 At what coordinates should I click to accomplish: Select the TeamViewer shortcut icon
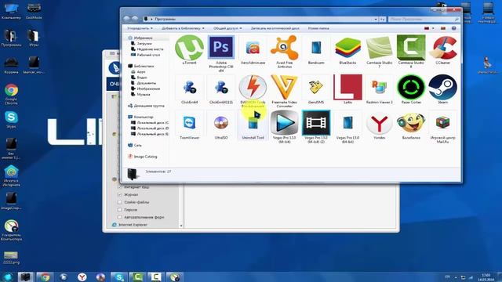(190, 123)
